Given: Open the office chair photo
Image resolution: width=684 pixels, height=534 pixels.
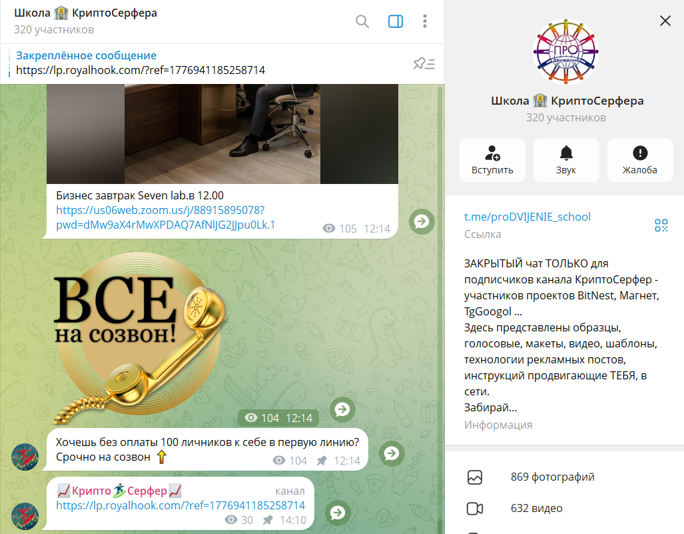Looking at the screenshot, I should tap(222, 133).
